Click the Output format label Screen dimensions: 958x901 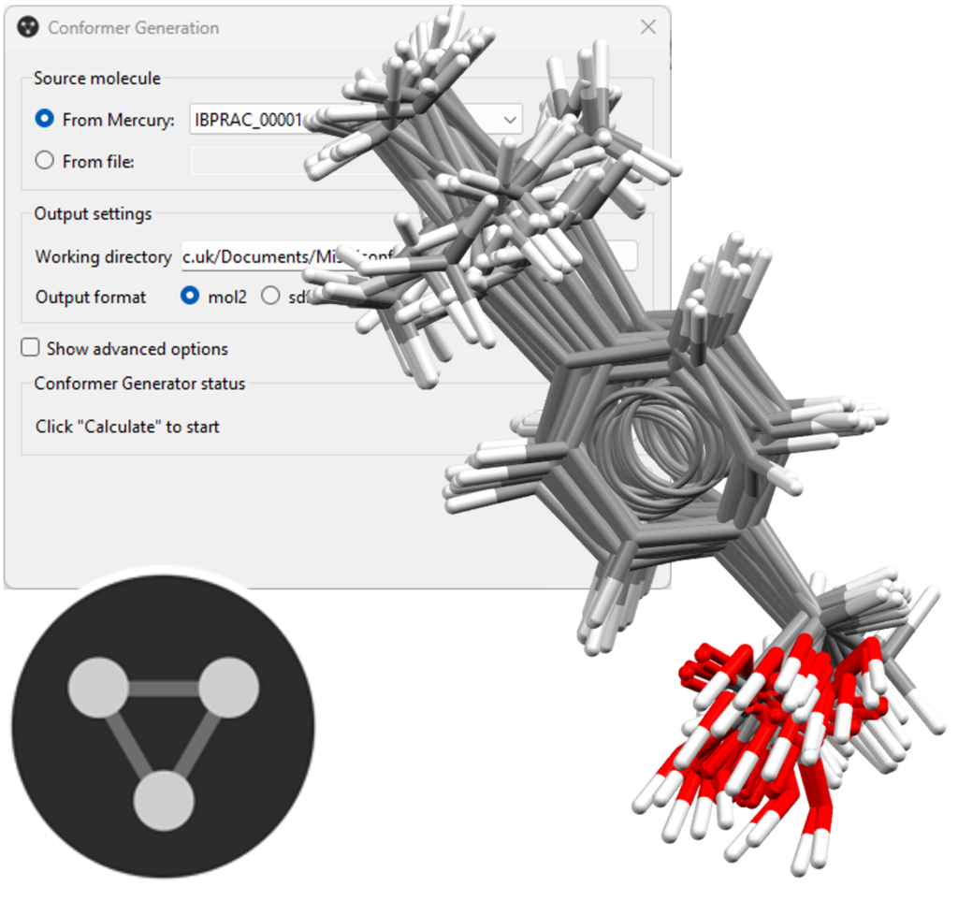tap(91, 297)
